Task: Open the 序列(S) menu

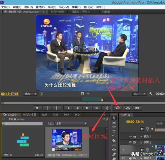Action: click(x=52, y=7)
